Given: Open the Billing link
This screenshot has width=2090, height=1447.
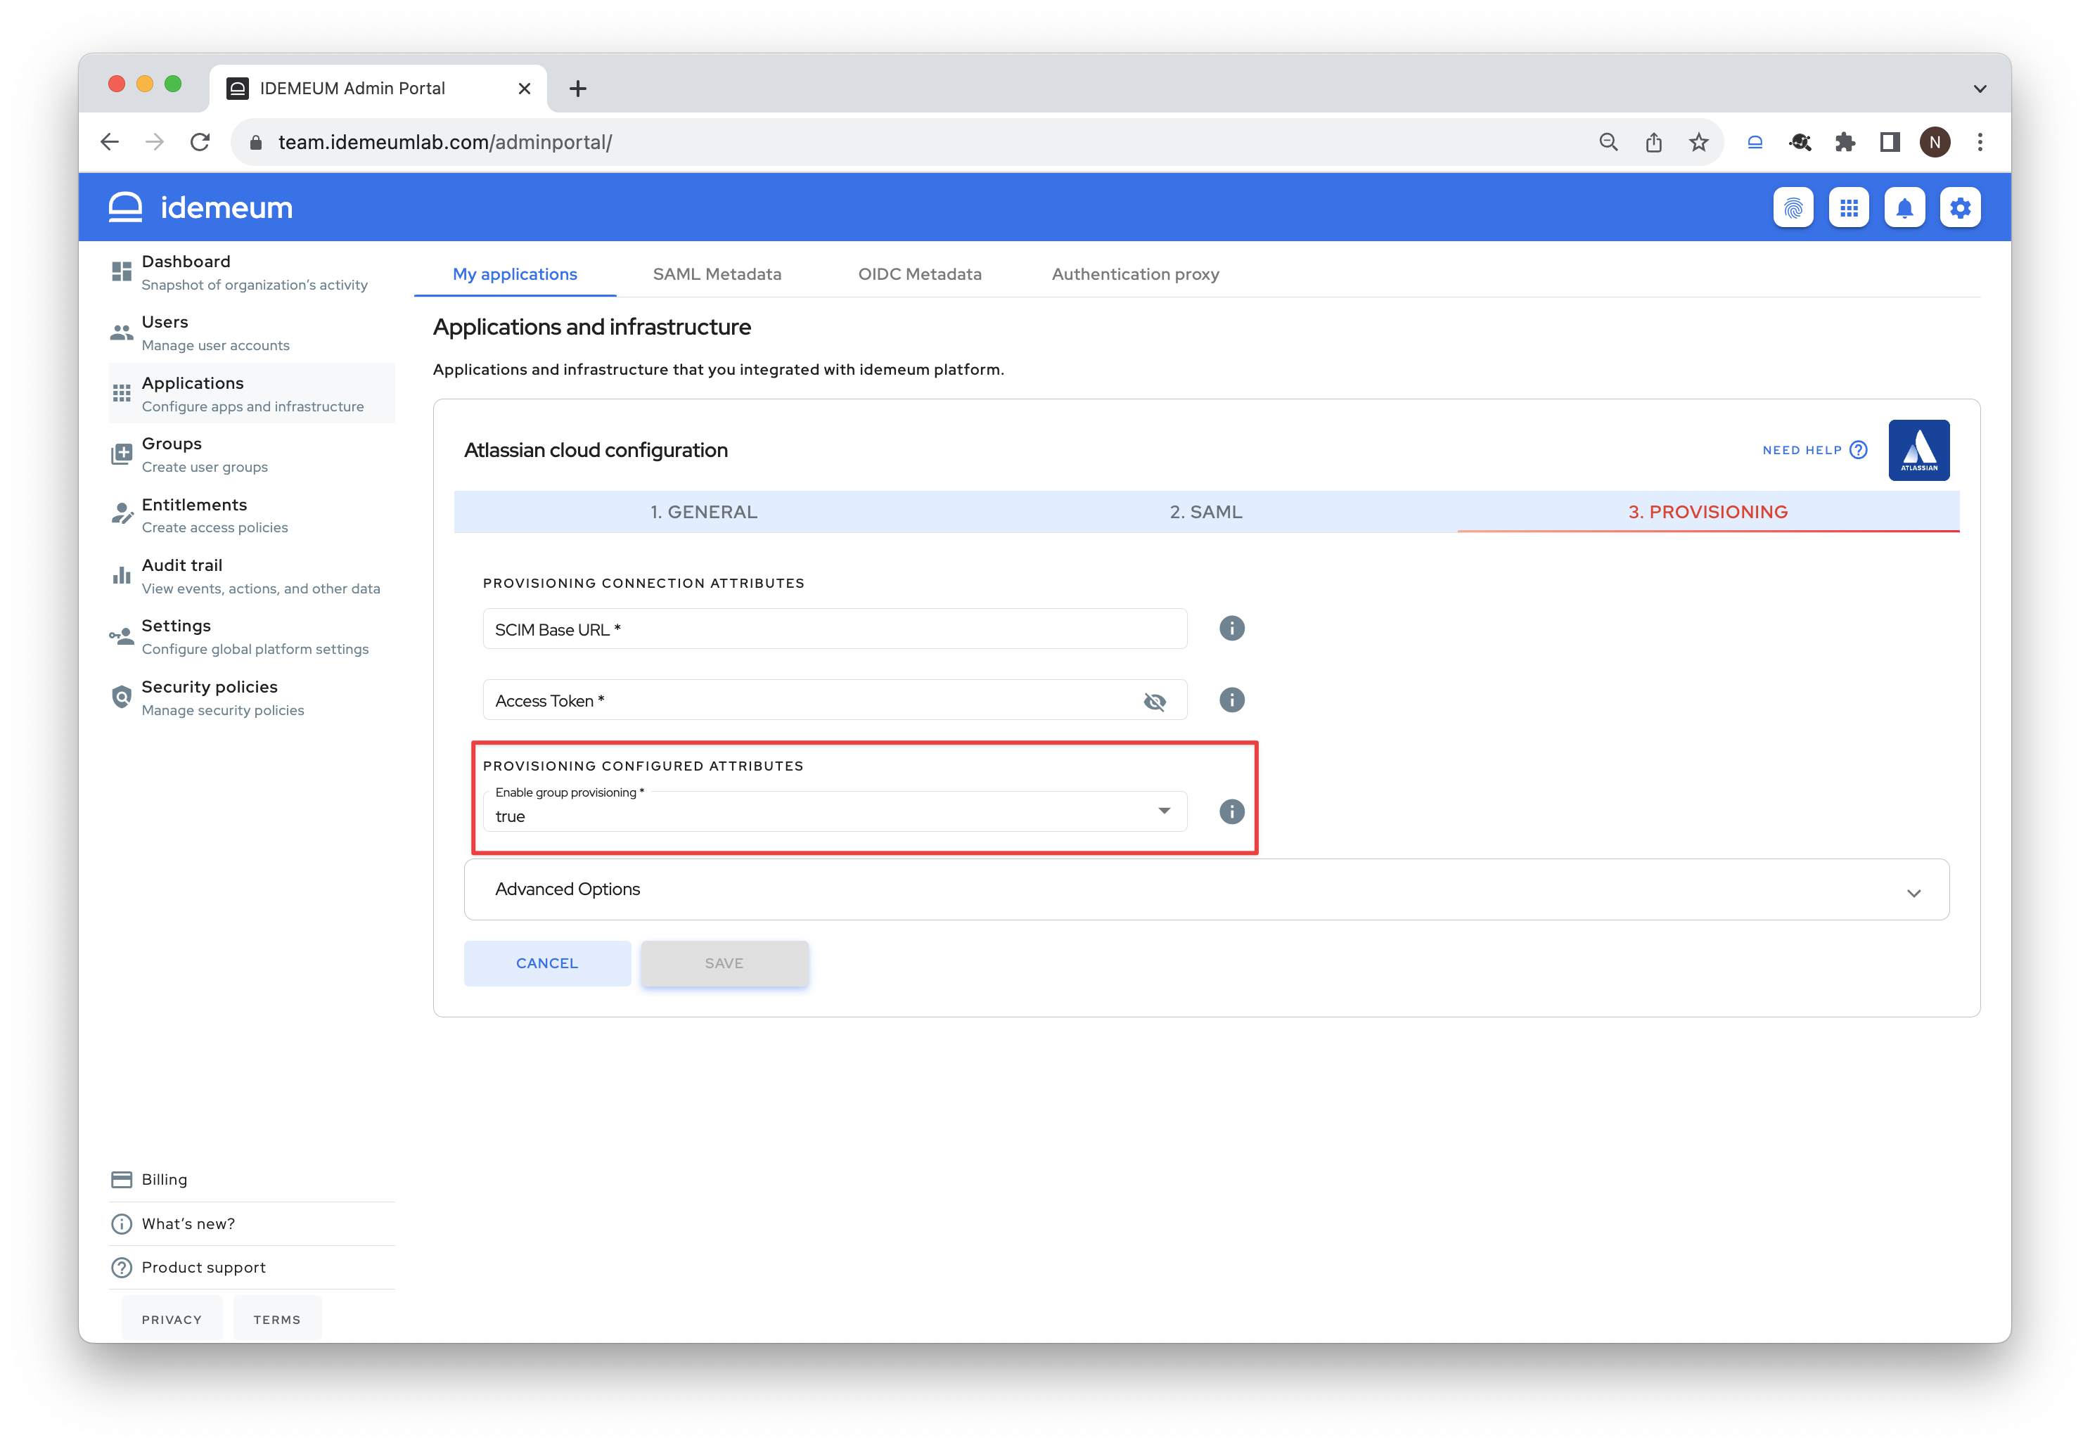Looking at the screenshot, I should pyautogui.click(x=252, y=1180).
